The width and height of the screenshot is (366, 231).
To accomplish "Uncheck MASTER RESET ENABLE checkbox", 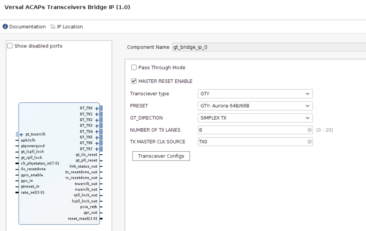I will click(x=134, y=81).
